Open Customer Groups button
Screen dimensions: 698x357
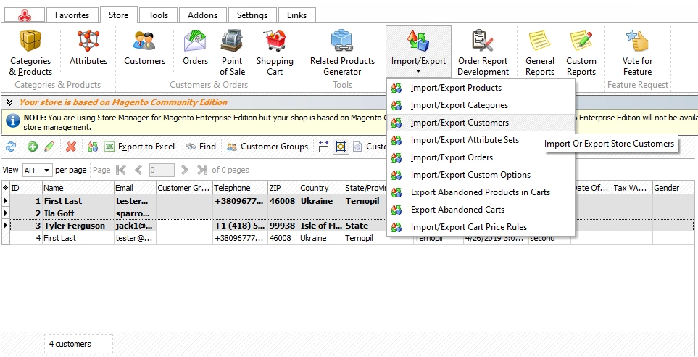pyautogui.click(x=267, y=146)
